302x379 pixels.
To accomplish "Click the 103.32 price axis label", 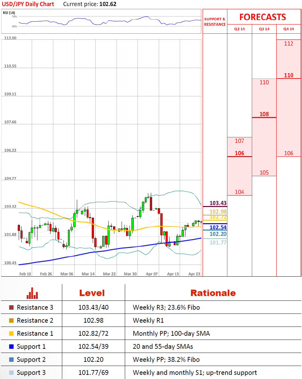I will click(x=10, y=206).
